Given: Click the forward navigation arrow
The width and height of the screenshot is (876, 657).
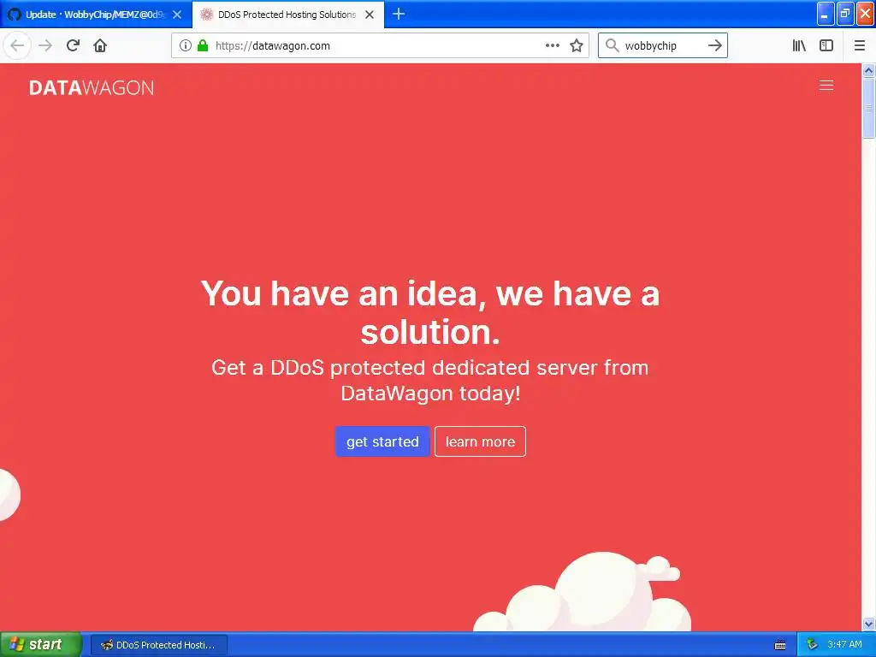Looking at the screenshot, I should click(45, 45).
